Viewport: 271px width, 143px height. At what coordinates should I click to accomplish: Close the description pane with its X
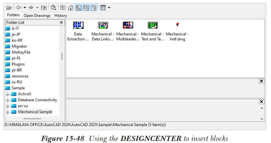(261, 102)
